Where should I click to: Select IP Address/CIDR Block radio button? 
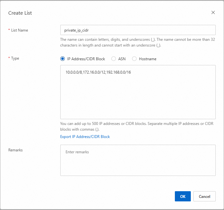[x=63, y=59]
